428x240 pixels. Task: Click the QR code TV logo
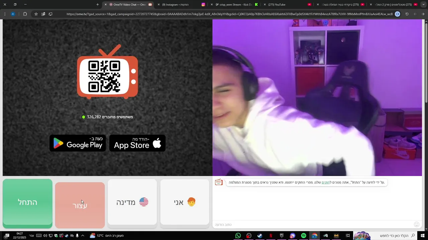(108, 72)
